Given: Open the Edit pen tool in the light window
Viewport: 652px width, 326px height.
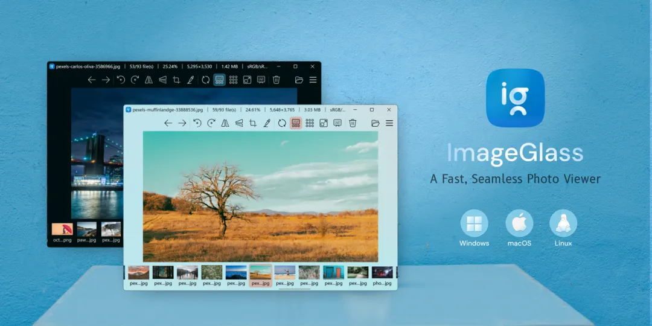Looking at the screenshot, I should [x=267, y=123].
